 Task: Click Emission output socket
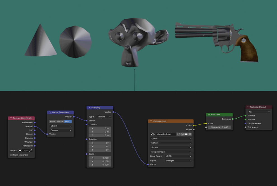click(233, 119)
